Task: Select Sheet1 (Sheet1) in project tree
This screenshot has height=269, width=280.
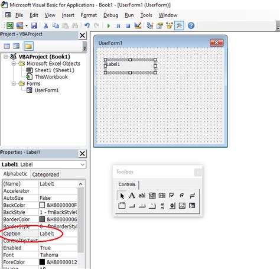Action: (54, 70)
